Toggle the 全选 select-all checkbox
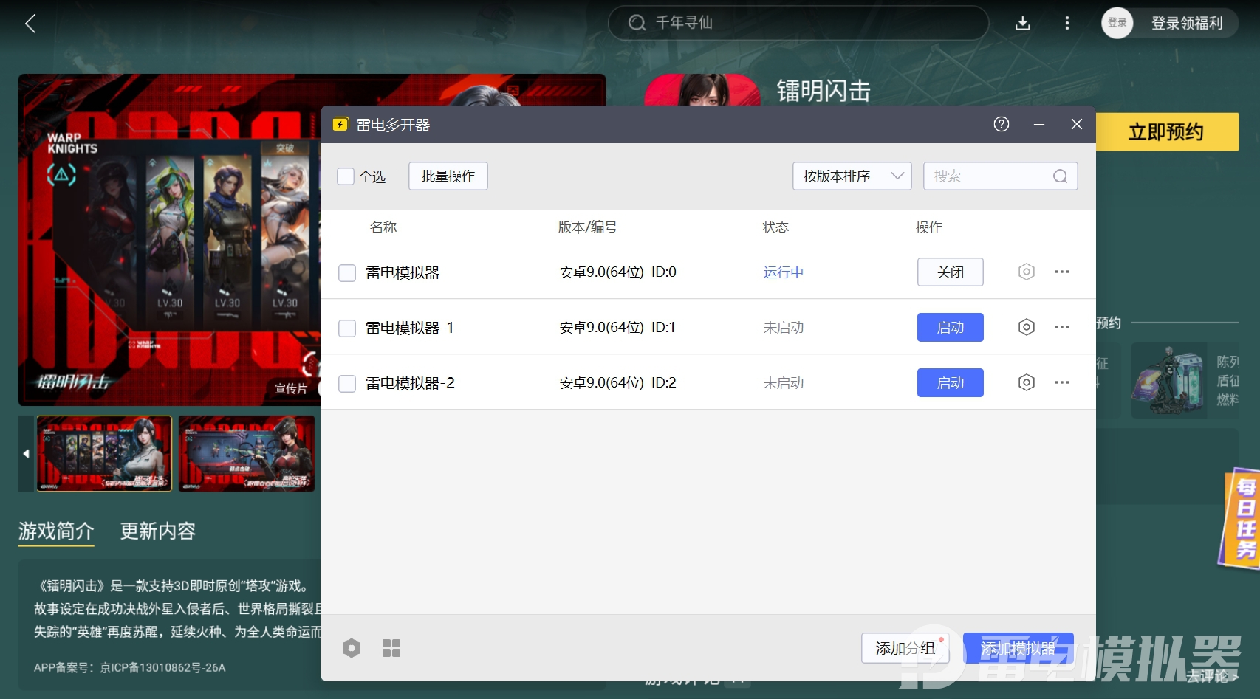Image resolution: width=1260 pixels, height=699 pixels. [346, 176]
